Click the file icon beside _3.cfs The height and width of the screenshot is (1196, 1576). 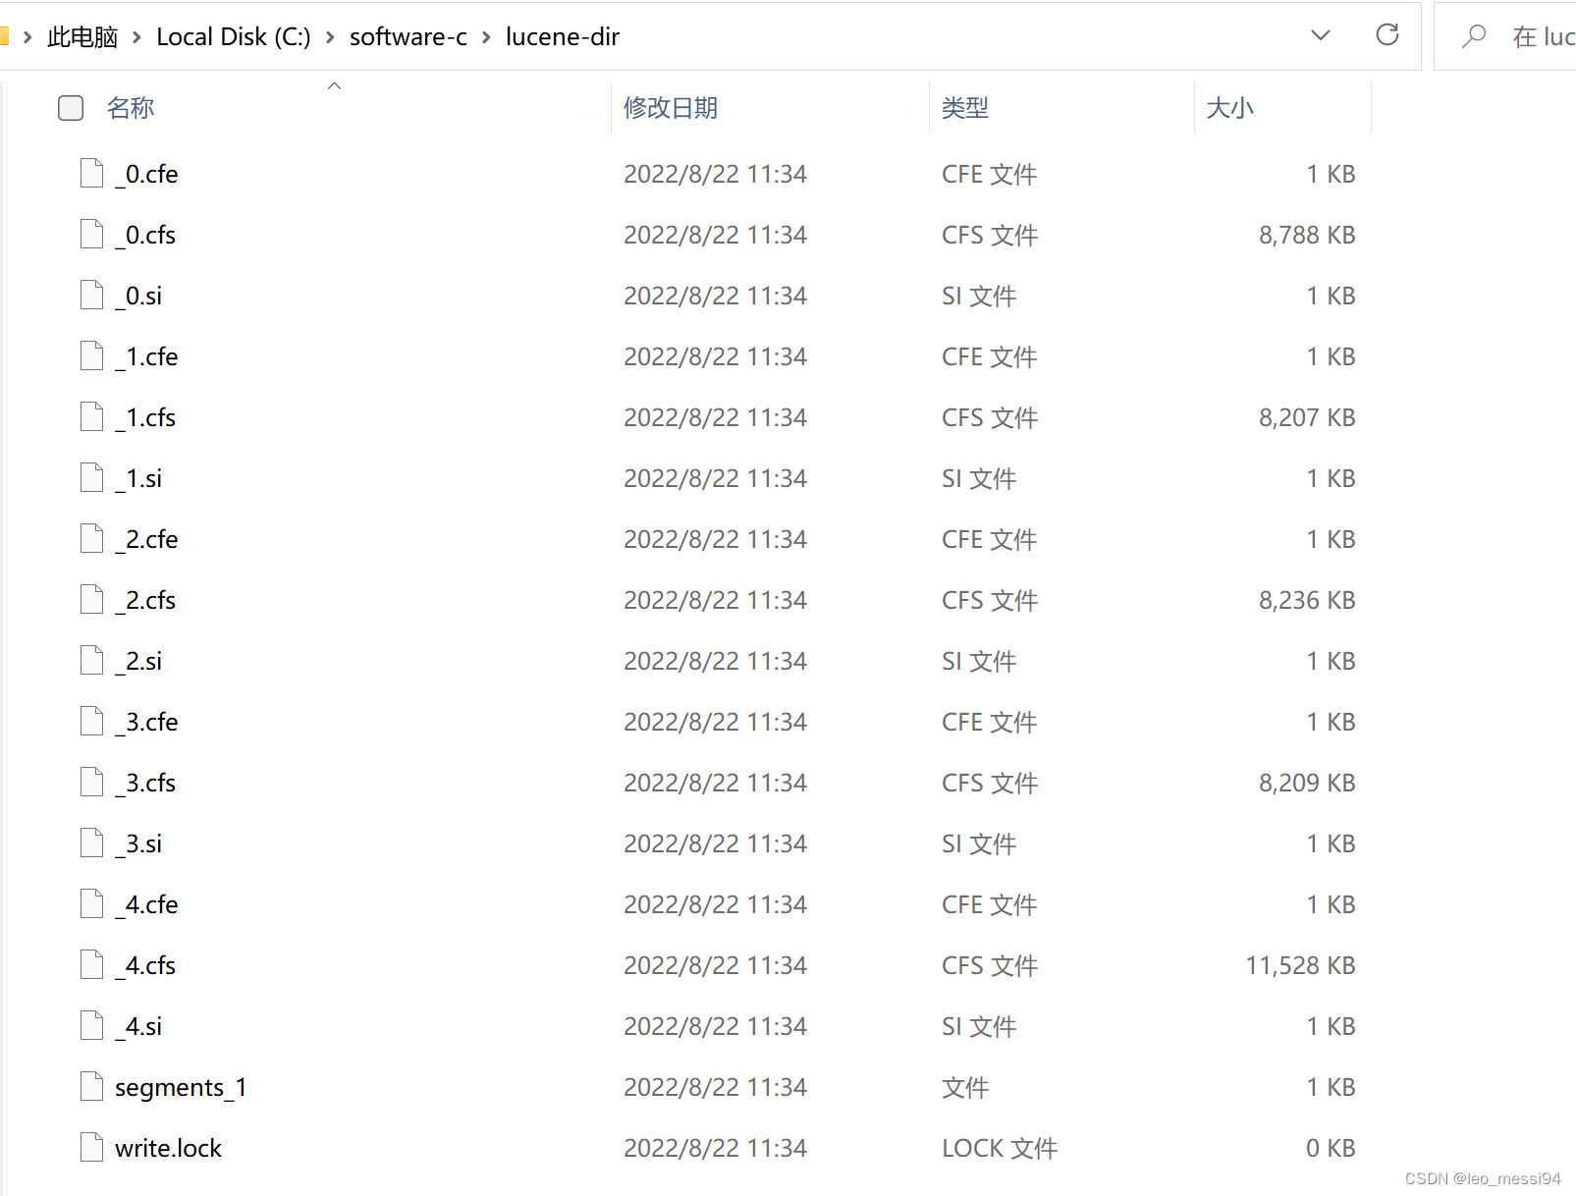(x=90, y=782)
